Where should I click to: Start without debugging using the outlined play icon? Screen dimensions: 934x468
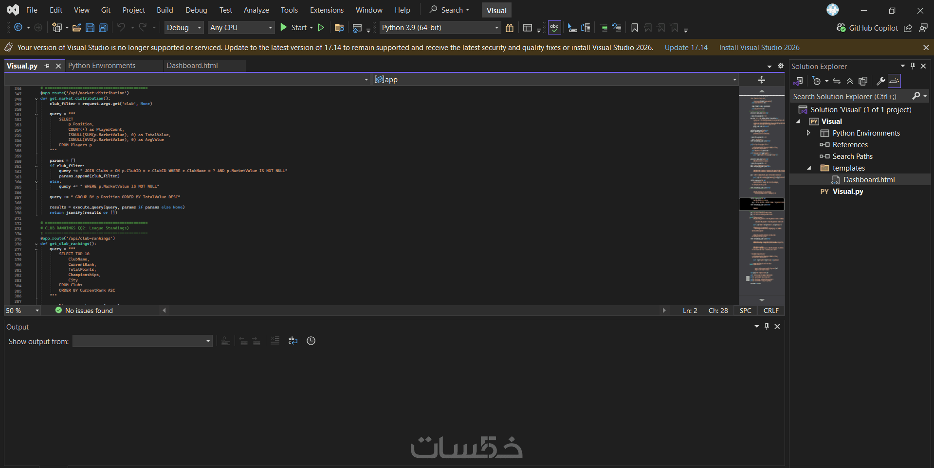click(x=321, y=28)
